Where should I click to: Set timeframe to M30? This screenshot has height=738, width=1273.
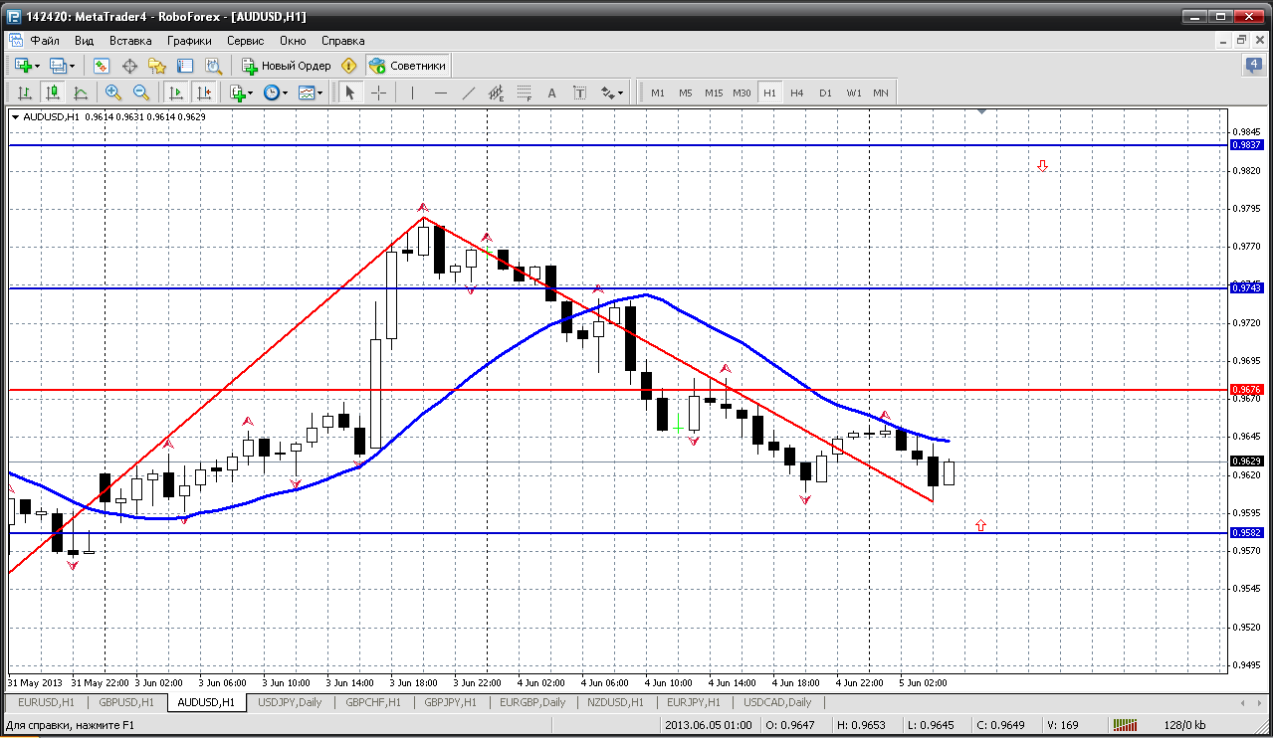[x=742, y=92]
